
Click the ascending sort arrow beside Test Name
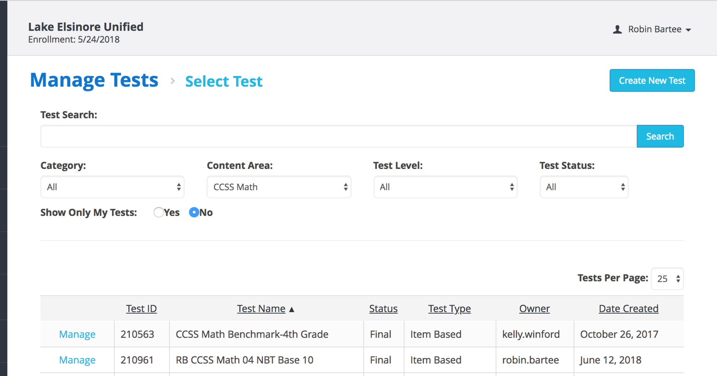tap(292, 310)
